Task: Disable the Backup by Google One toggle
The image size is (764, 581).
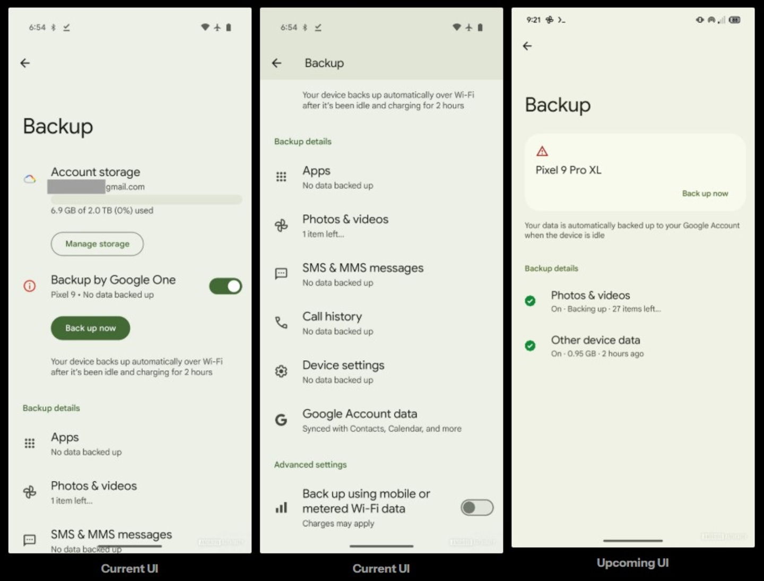Action: click(225, 286)
